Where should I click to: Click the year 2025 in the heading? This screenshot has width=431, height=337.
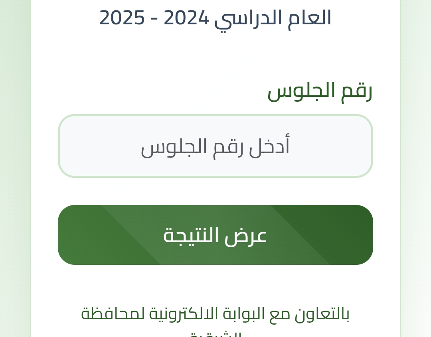[122, 18]
